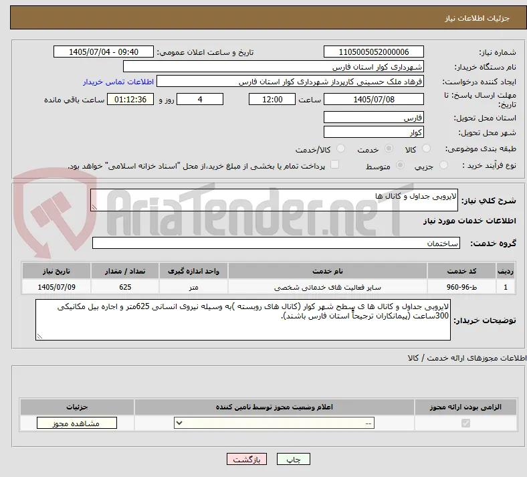Screen dimensions: 527x477
Task: Click the شماره نیاز label
Action: [498, 52]
